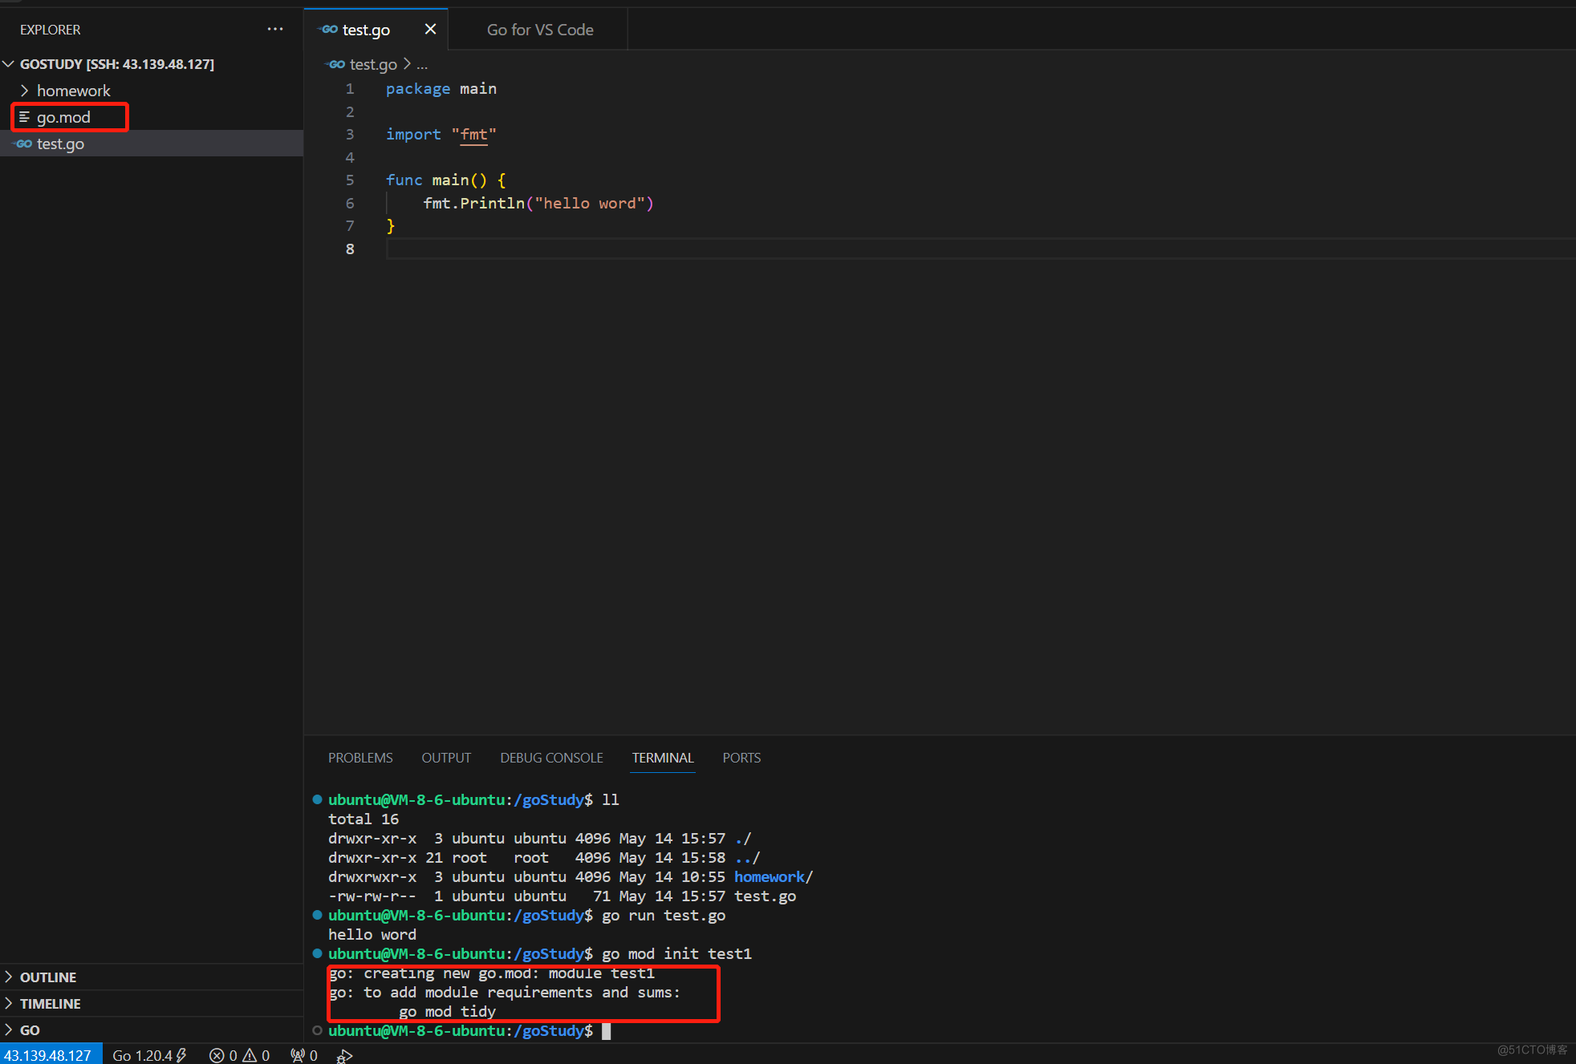Click the terminal prompt input cursor
This screenshot has height=1064, width=1576.
[x=607, y=1031]
